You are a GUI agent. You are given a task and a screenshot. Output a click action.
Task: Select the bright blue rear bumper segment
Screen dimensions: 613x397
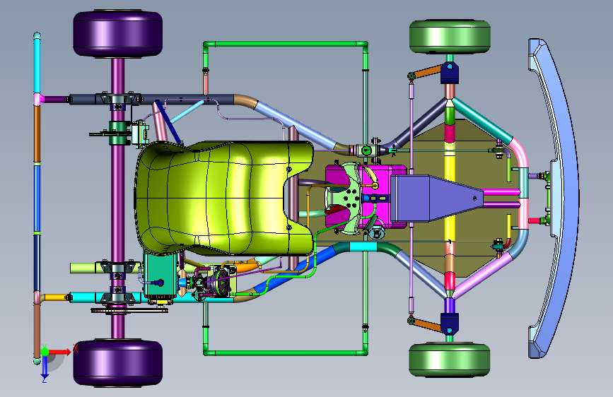coord(37,198)
